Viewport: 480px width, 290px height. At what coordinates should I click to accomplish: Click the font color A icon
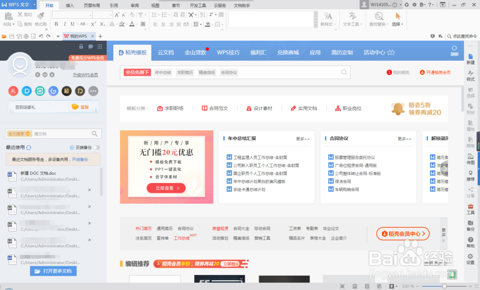(x=132, y=24)
